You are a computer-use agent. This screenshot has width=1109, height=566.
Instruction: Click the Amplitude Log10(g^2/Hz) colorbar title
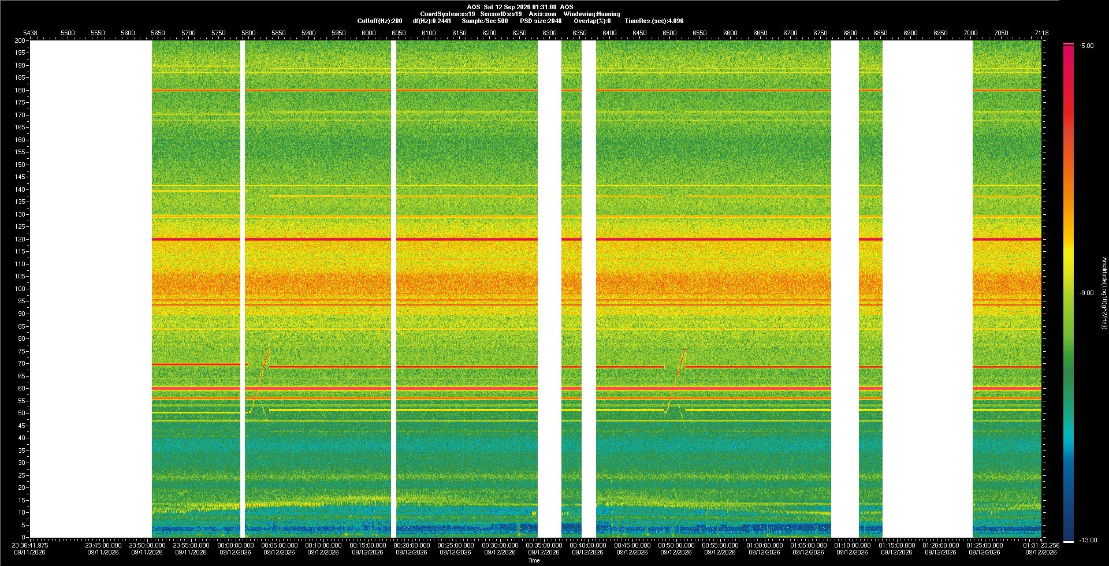[1104, 293]
